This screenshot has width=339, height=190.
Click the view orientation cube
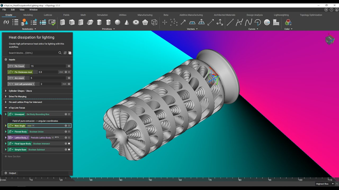330,39
